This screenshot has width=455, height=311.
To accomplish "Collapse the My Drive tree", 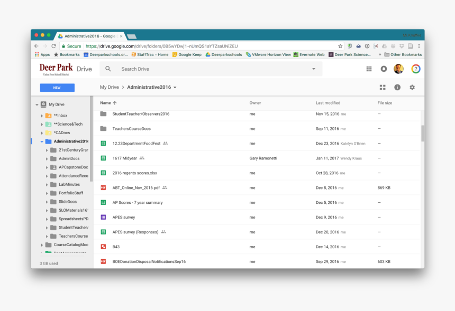I will tap(37, 105).
